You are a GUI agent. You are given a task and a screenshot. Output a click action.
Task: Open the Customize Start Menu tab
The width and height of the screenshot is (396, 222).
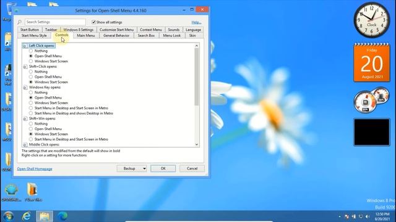[x=116, y=30]
